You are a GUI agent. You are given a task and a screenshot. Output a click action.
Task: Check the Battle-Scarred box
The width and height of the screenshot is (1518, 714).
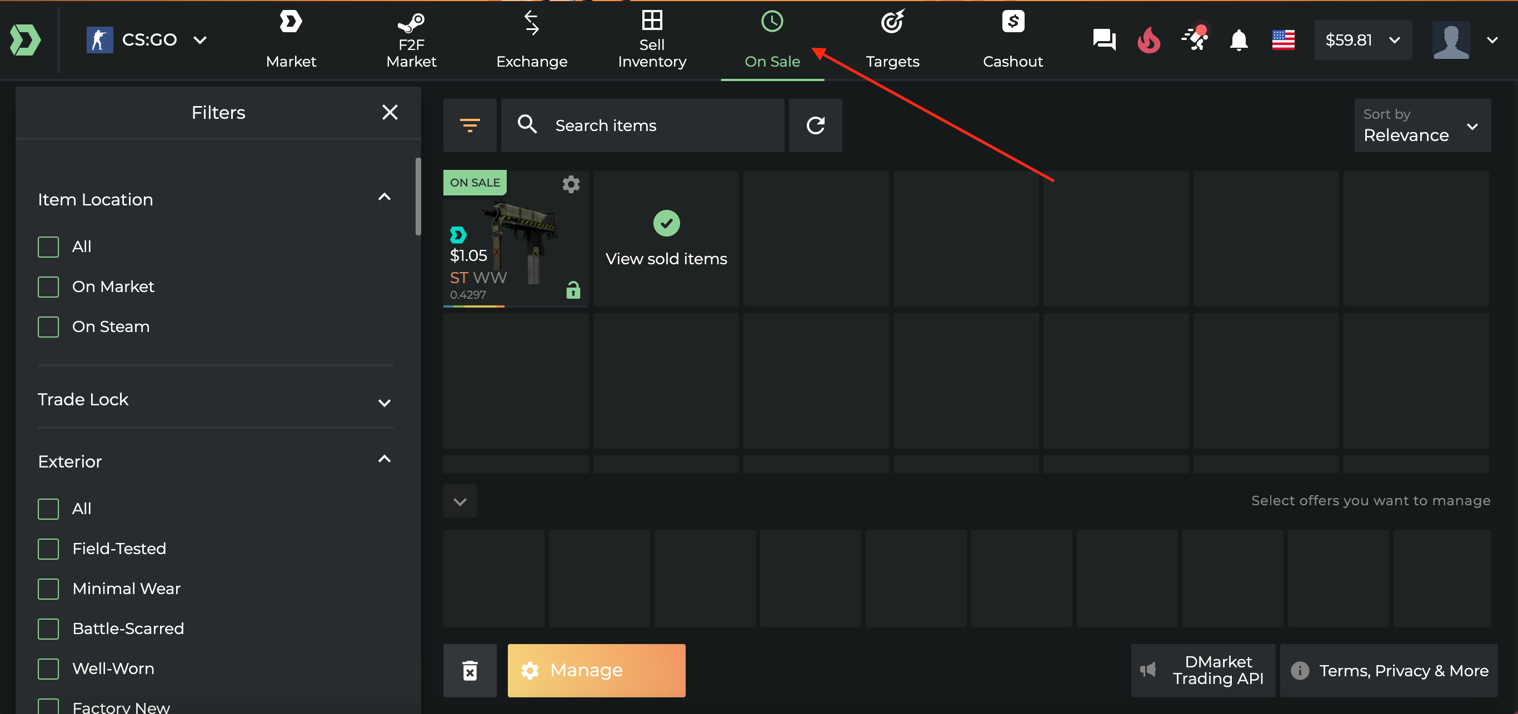(48, 628)
